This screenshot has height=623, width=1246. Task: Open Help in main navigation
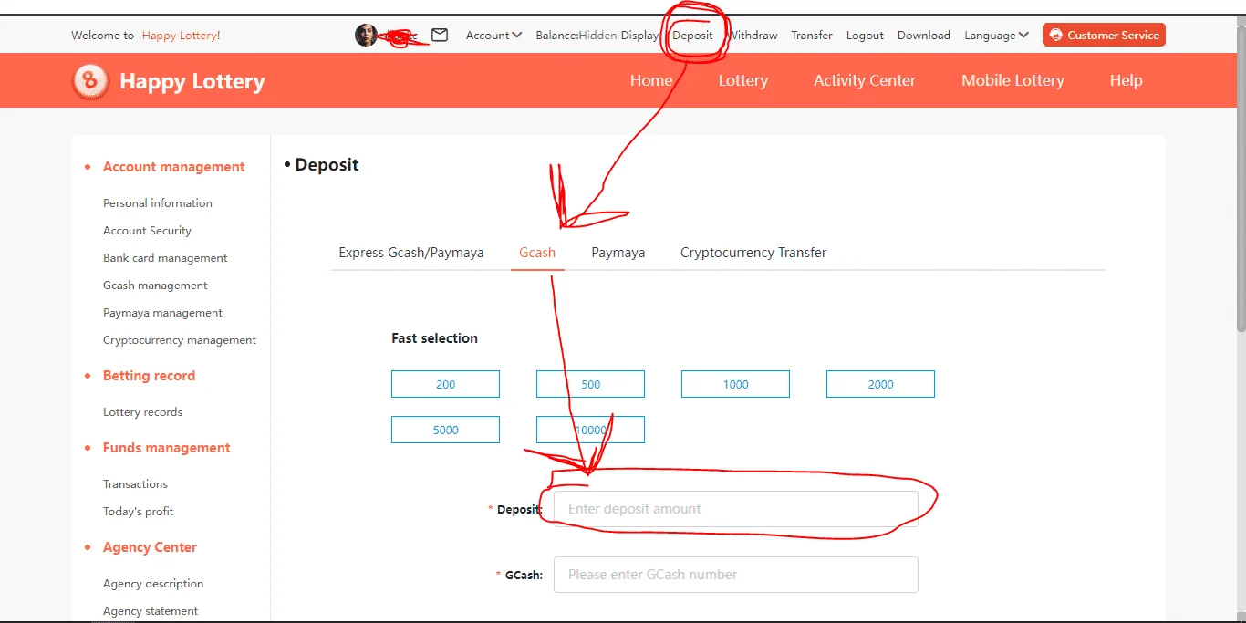click(x=1127, y=80)
